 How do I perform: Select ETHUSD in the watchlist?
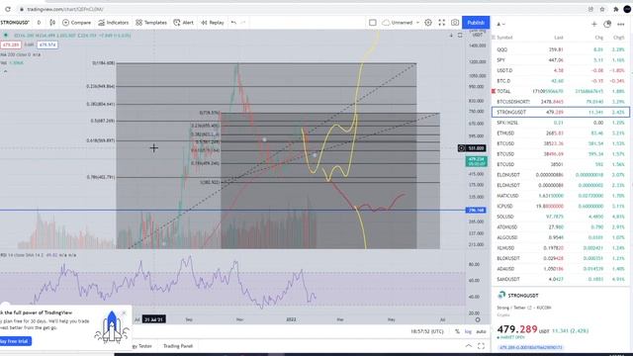point(561,133)
